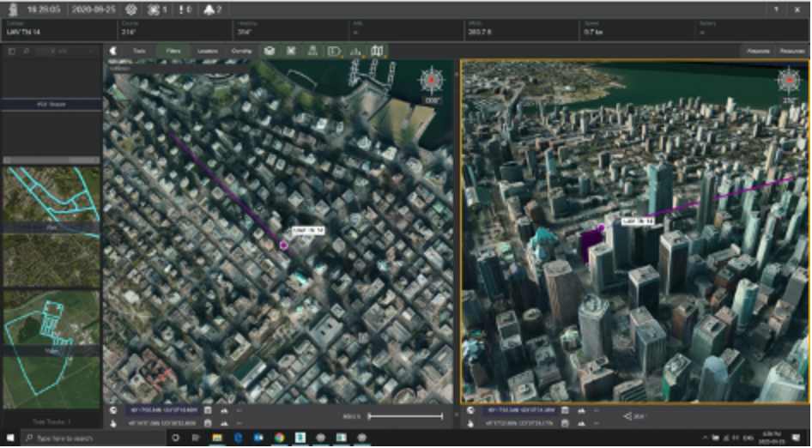Click the chart/graph icon in toolbar
Viewport: 812px width, 448px height.
click(x=356, y=51)
